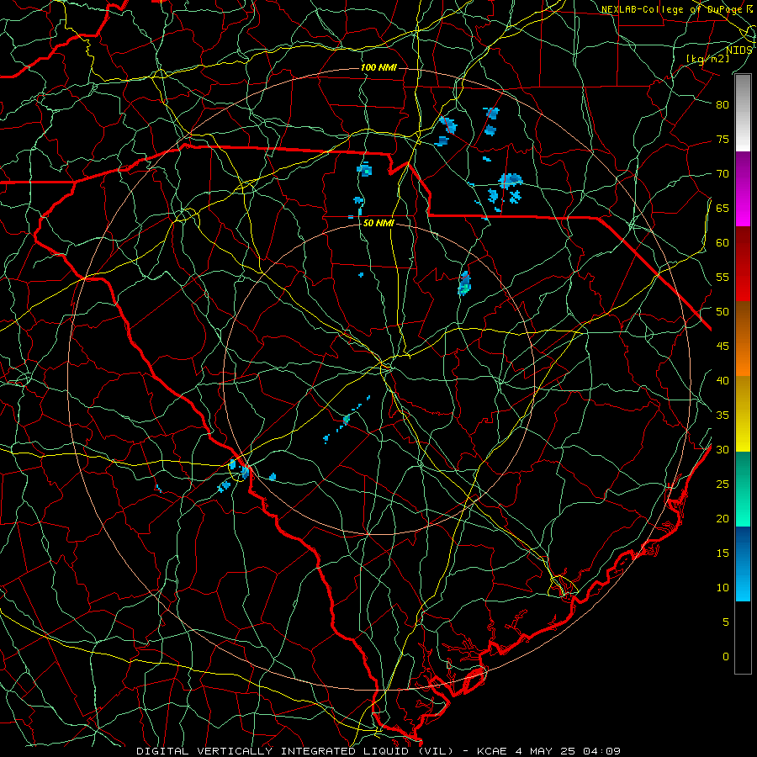Click the 75 value on the scale
Screen dimensions: 757x757
[x=723, y=139]
